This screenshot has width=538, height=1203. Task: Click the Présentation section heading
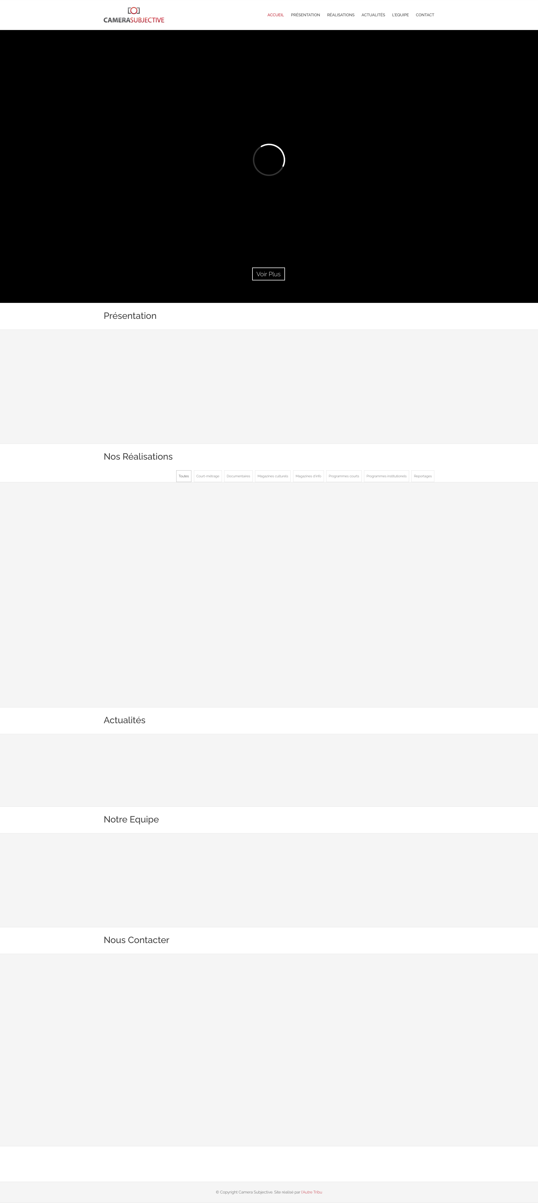[x=130, y=316]
